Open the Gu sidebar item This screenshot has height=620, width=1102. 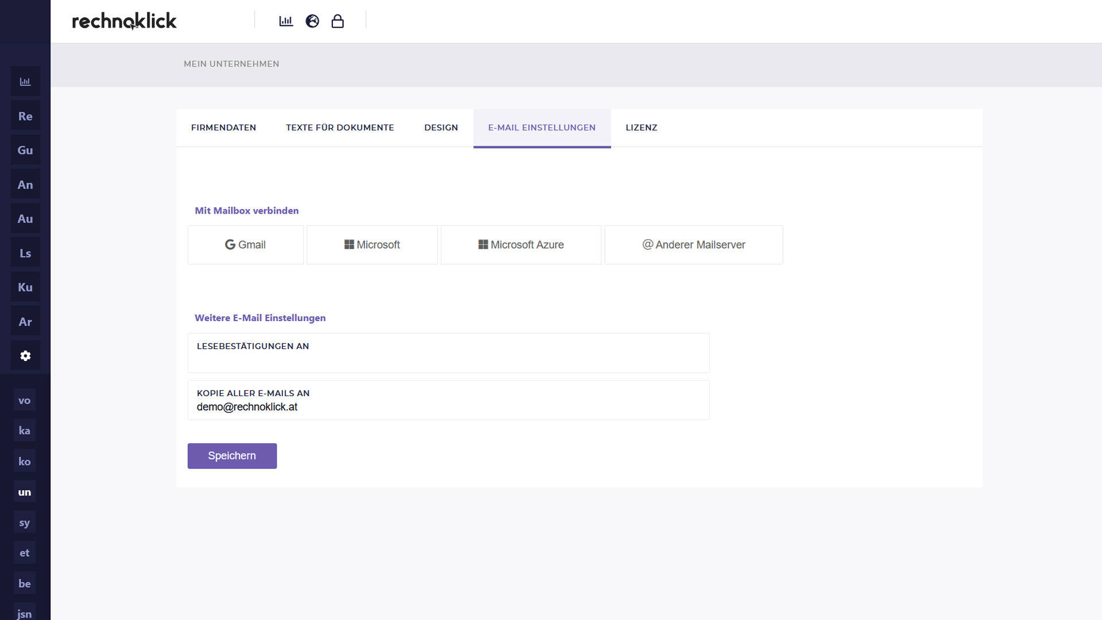(x=25, y=150)
